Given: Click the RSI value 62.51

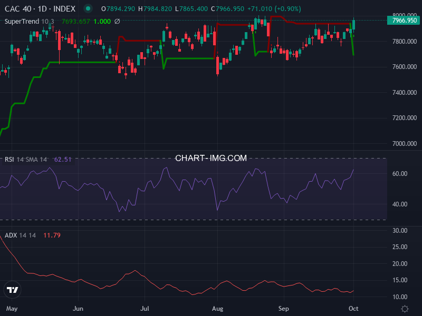Looking at the screenshot, I should click(62, 160).
